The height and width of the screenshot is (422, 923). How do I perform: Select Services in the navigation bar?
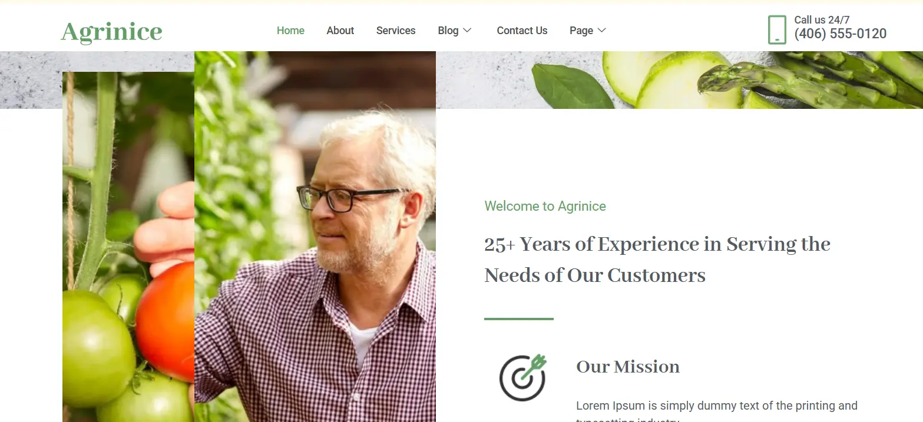(x=396, y=31)
